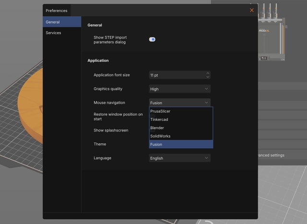307x224 pixels.
Task: Open the General preferences tab
Action: (x=62, y=22)
